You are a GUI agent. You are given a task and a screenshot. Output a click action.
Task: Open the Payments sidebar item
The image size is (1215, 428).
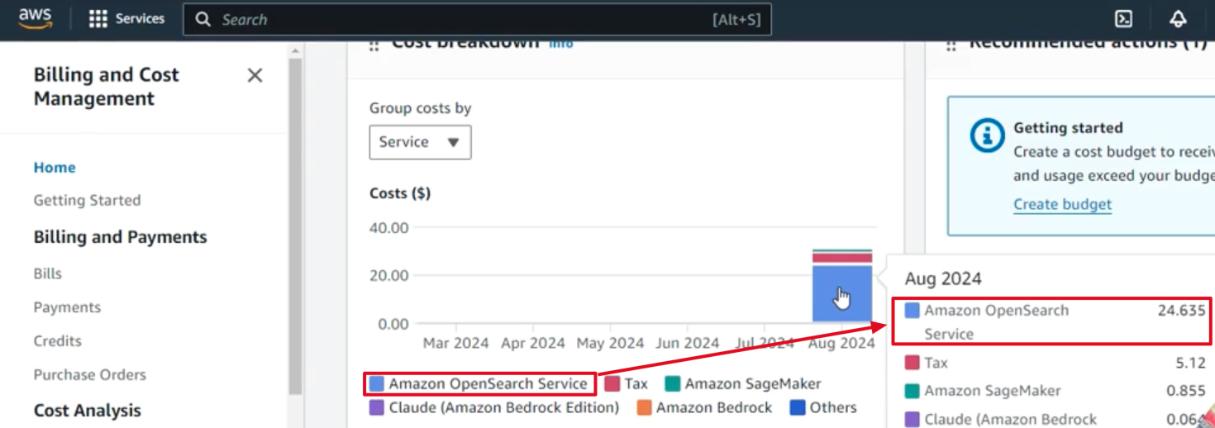tap(67, 307)
